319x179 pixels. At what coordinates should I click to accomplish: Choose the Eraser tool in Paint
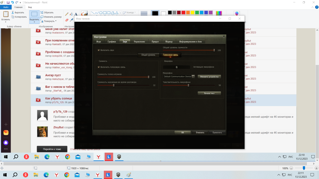click(x=67, y=20)
